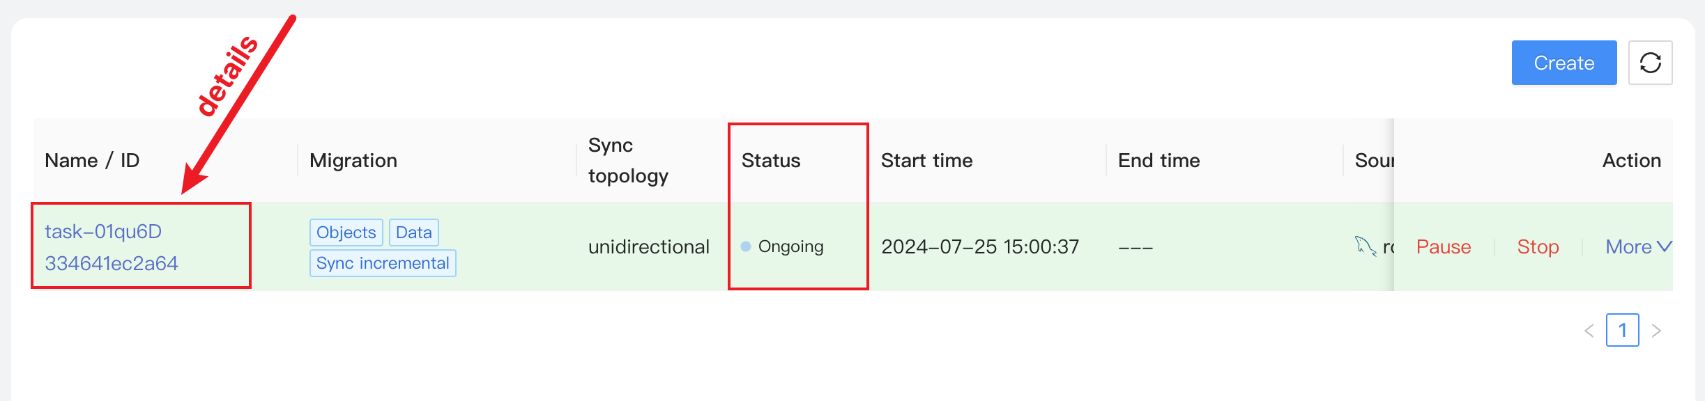Image resolution: width=1705 pixels, height=401 pixels.
Task: Pause the ongoing migration task
Action: (x=1444, y=246)
